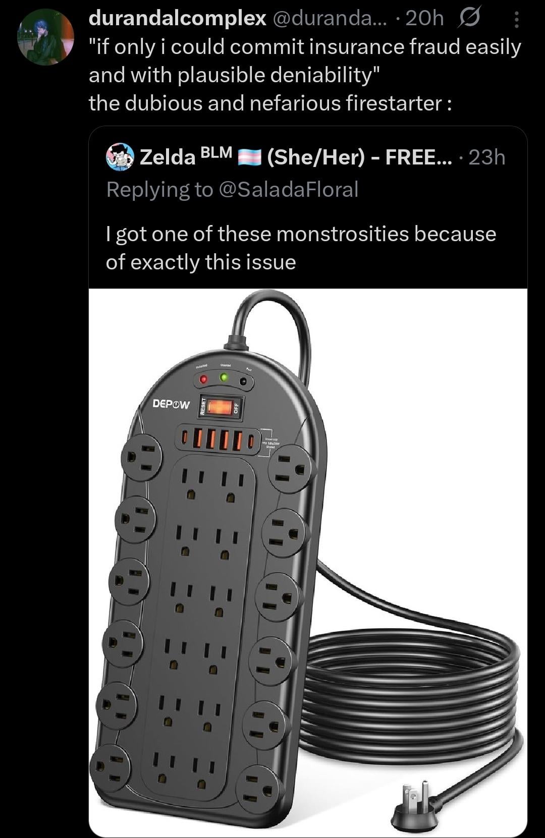The height and width of the screenshot is (838, 545).
Task: Tap the trans flag emoji in Zelda's name
Action: point(248,157)
